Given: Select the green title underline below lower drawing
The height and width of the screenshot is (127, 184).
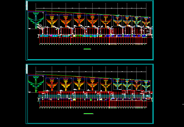Looking at the screenshot, I should coord(89,113).
